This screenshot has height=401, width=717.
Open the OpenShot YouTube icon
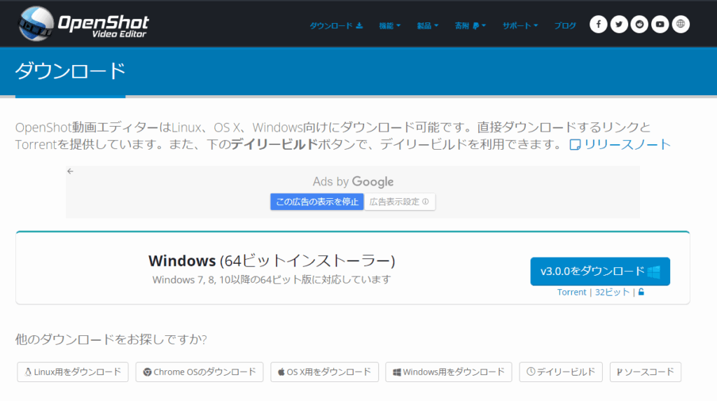click(x=660, y=24)
